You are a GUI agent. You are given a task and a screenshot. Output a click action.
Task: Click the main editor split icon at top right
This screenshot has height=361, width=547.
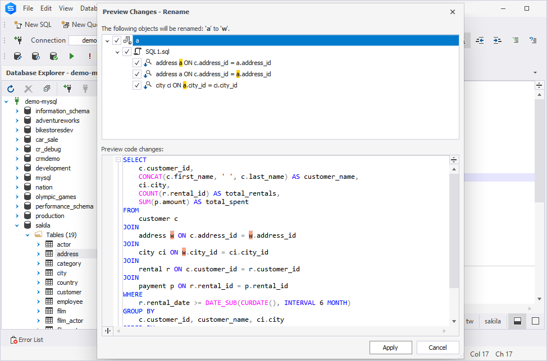539,85
